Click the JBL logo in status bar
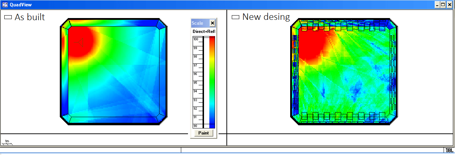 (x=449, y=150)
